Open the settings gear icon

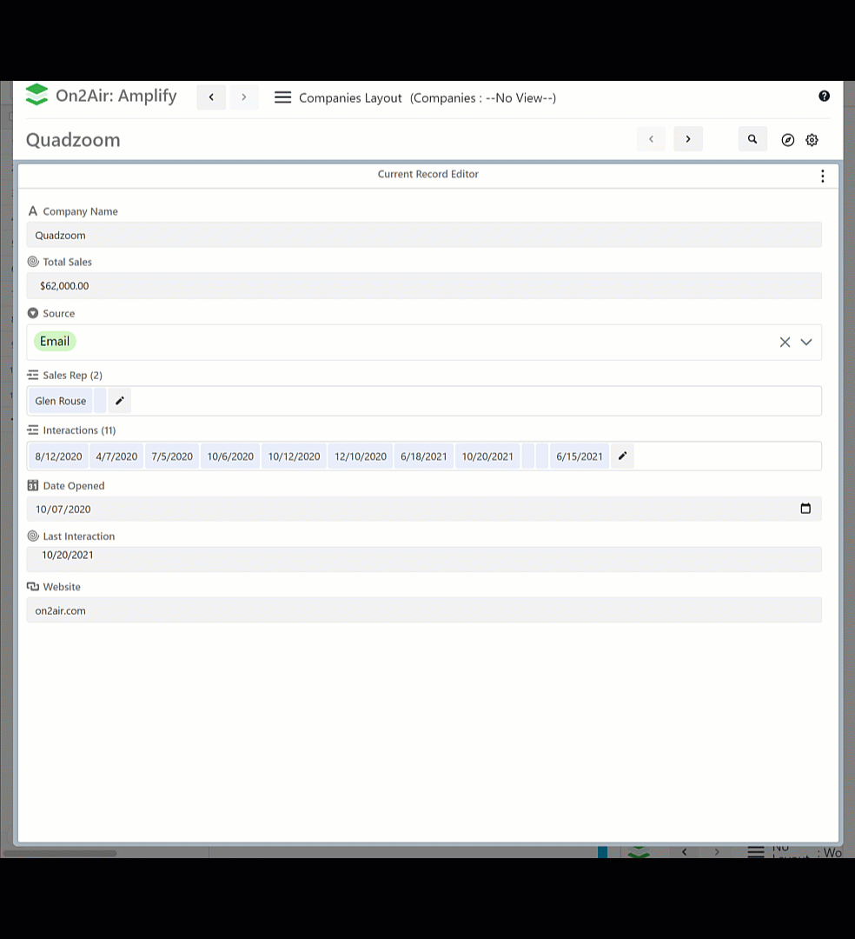pyautogui.click(x=812, y=139)
